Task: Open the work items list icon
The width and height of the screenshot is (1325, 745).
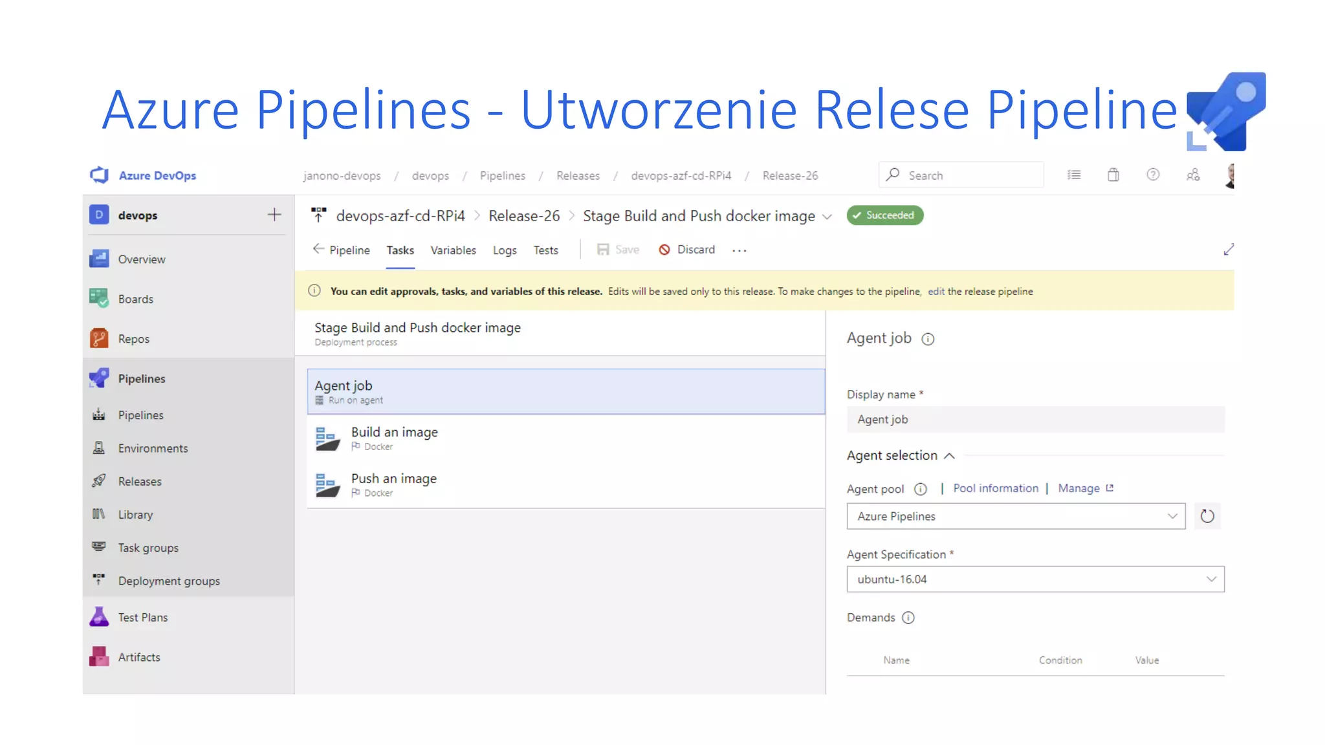Action: (1074, 175)
